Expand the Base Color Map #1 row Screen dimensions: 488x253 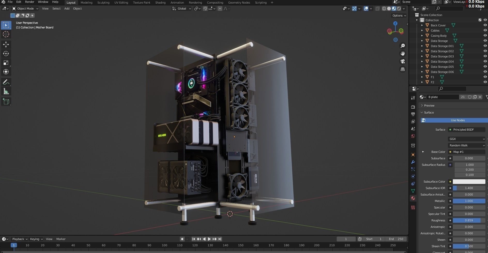tap(423, 152)
